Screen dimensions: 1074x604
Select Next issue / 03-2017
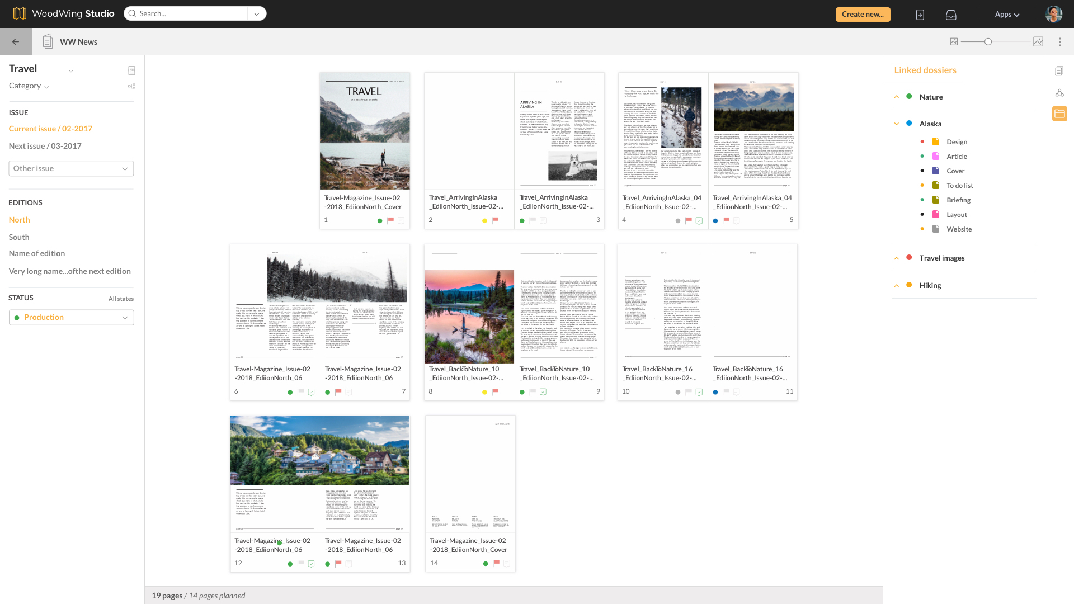tap(45, 146)
